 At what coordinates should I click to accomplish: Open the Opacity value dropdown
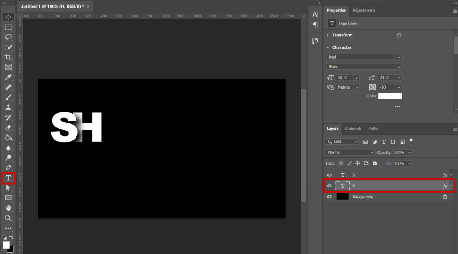click(x=410, y=152)
